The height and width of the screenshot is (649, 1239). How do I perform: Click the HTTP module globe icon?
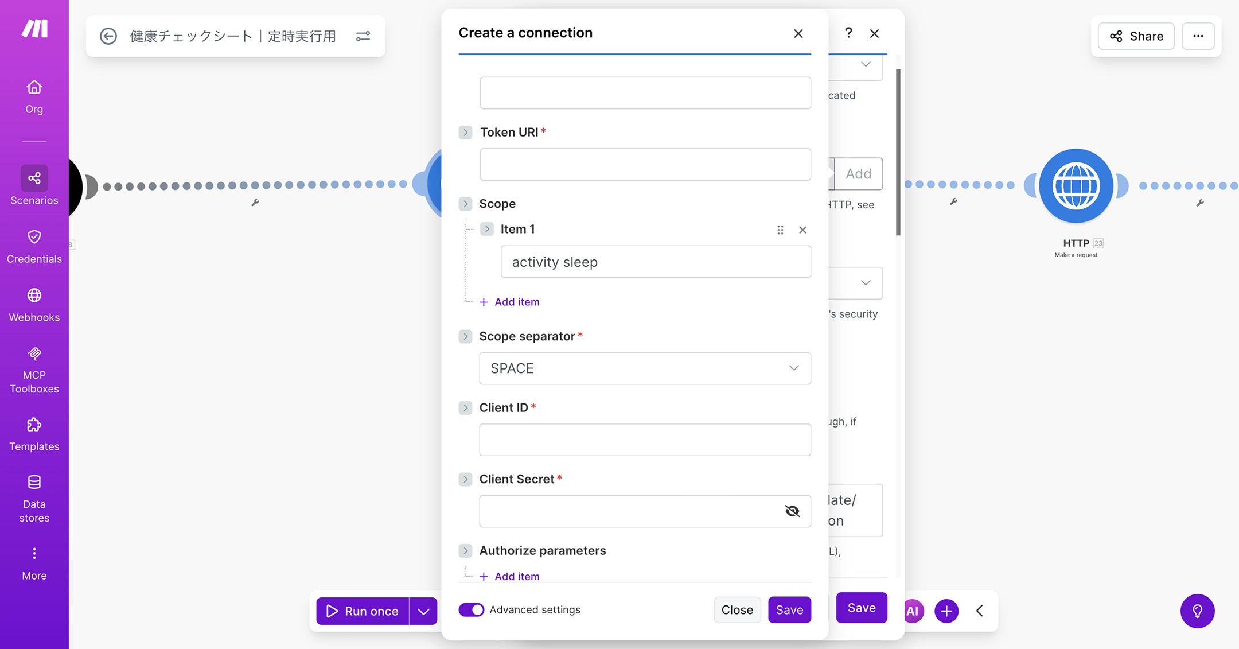tap(1076, 186)
